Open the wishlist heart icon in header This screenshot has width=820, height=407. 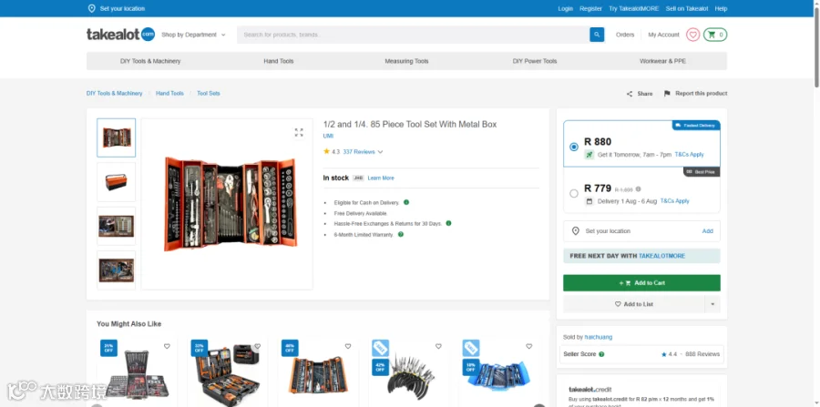pos(693,35)
